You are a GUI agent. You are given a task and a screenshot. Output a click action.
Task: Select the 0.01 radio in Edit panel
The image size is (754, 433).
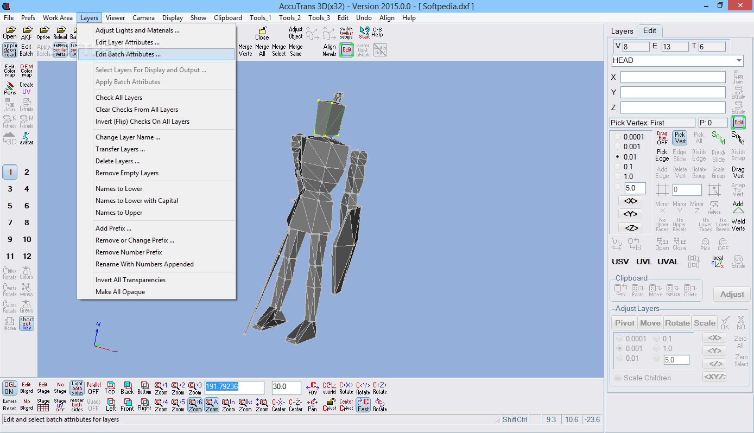coord(617,157)
